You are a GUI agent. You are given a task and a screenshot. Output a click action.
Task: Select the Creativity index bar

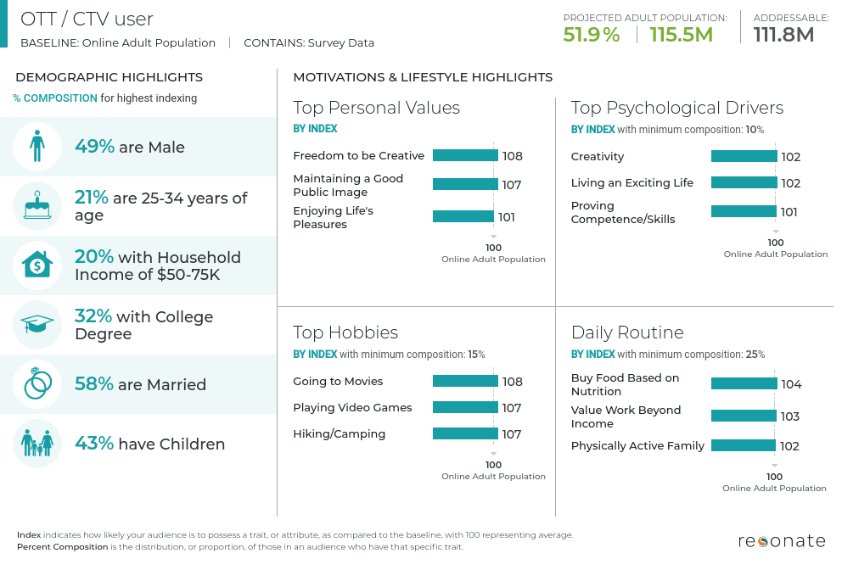(744, 156)
